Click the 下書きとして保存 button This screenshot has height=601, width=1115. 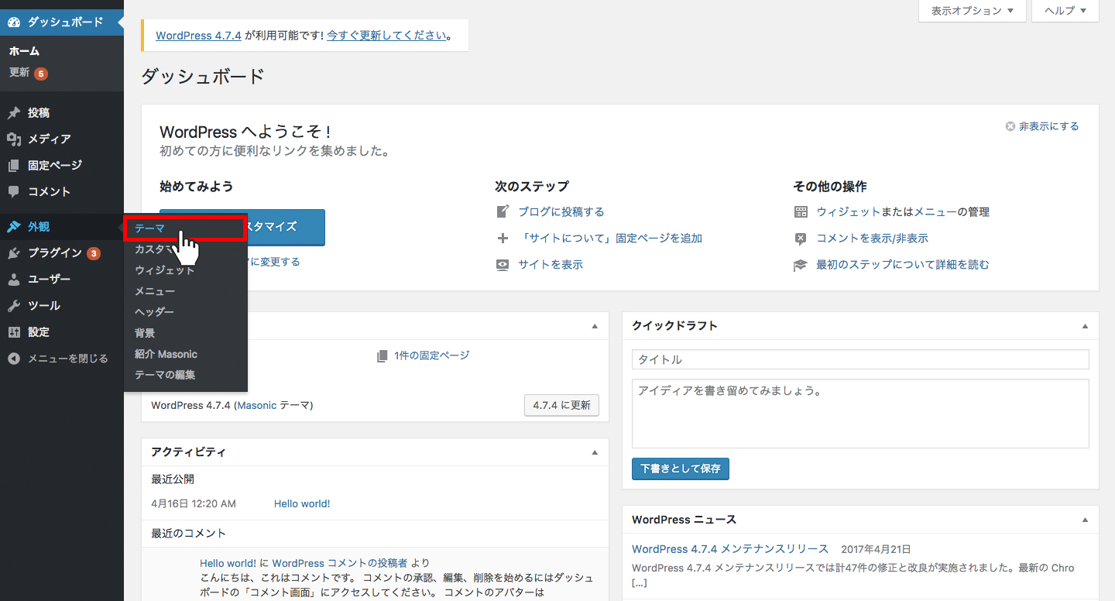(681, 469)
